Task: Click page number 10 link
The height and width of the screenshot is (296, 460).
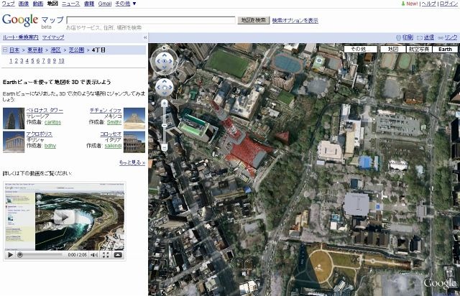Action: pos(61,61)
